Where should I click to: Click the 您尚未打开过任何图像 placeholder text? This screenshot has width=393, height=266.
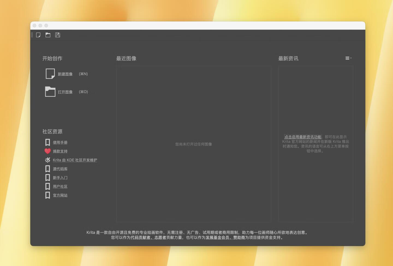[x=193, y=144]
